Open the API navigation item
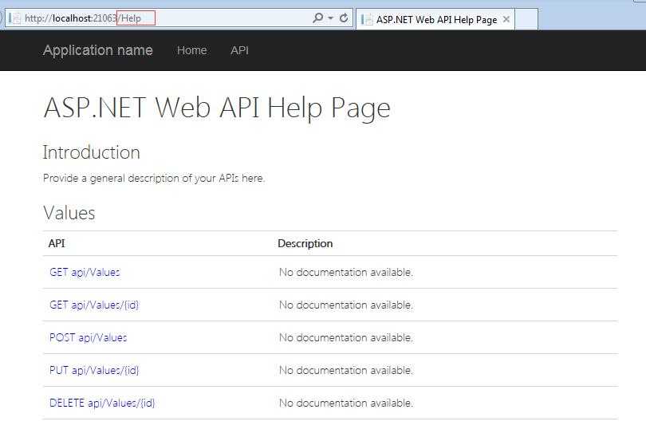The width and height of the screenshot is (646, 429). (x=239, y=50)
